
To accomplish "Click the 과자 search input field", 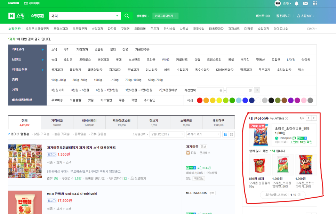I will pos(82,16).
